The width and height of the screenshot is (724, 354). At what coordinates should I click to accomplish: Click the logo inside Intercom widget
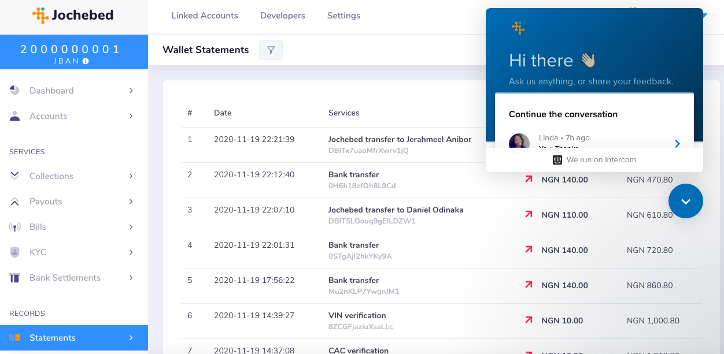pos(518,28)
